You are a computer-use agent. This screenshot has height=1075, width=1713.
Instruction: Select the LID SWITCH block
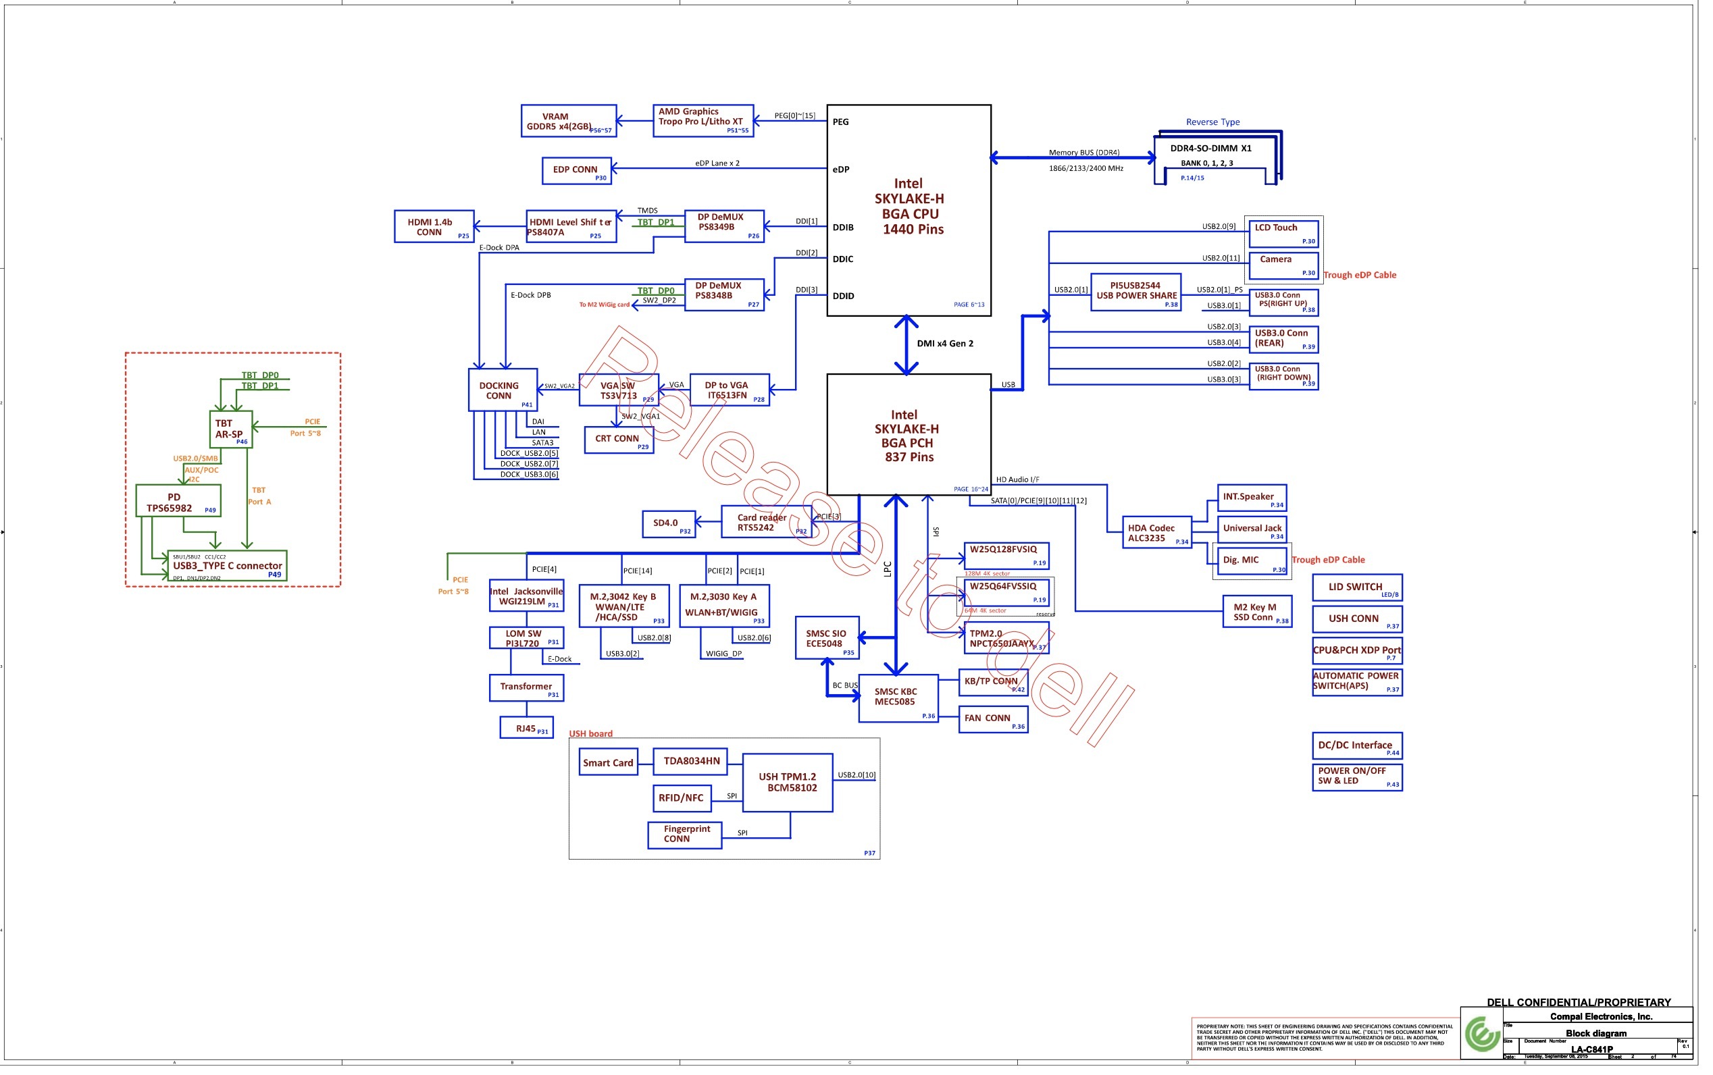(x=1357, y=588)
